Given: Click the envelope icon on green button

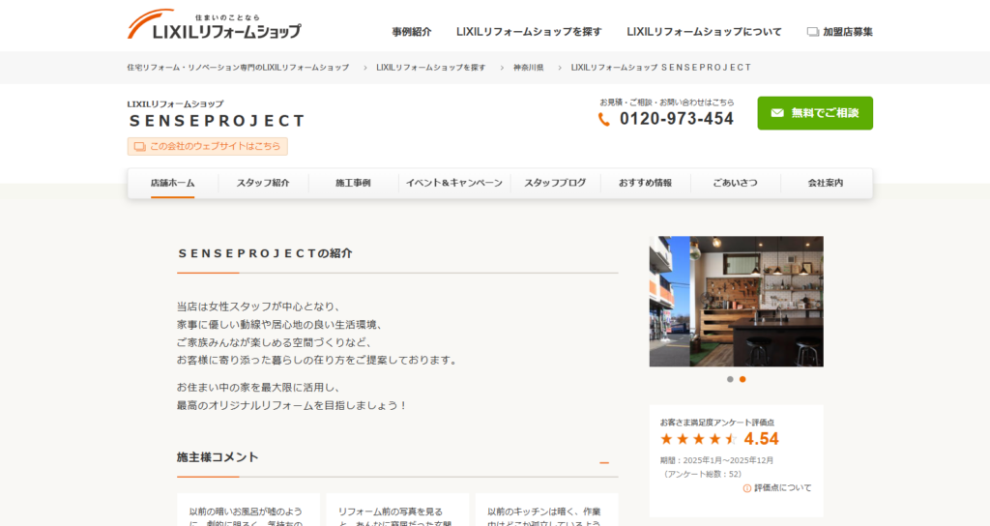Looking at the screenshot, I should click(777, 113).
